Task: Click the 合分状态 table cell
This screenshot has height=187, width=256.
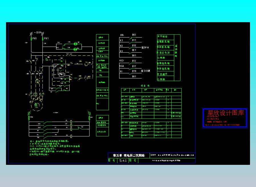Action: click(166, 37)
